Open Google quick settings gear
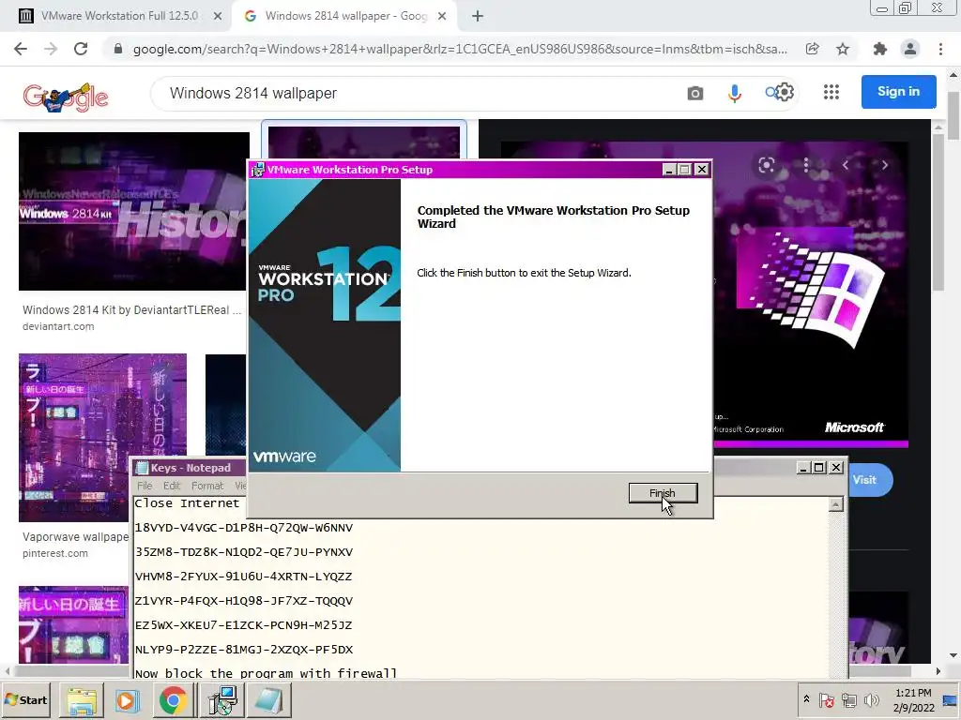 pos(786,92)
